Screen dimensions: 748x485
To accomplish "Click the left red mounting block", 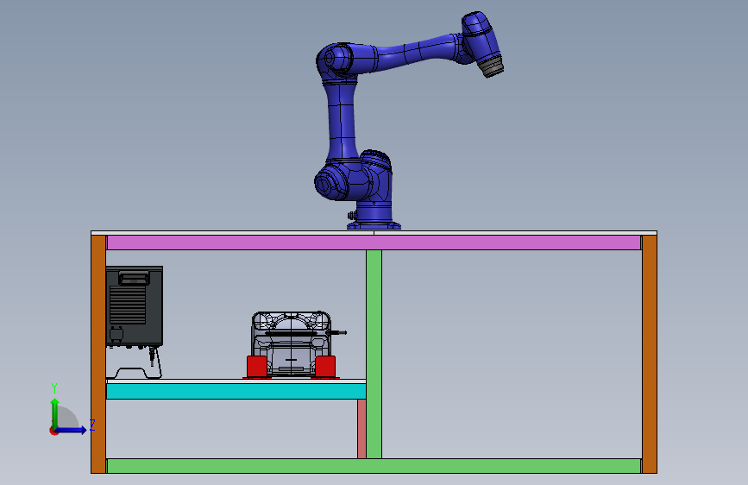I will click(x=256, y=367).
